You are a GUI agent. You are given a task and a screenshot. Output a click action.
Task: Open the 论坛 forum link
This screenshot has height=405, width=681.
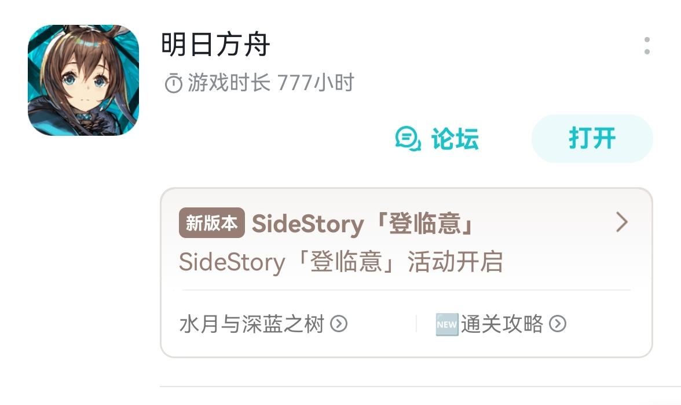click(x=455, y=139)
